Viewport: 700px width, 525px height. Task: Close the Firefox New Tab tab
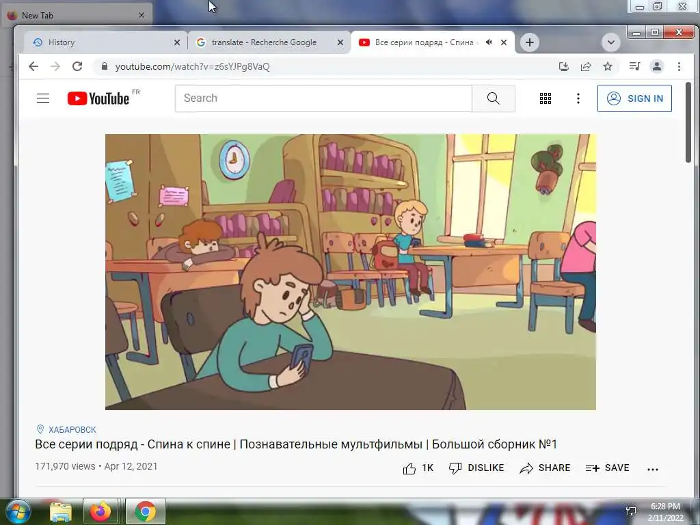[142, 15]
